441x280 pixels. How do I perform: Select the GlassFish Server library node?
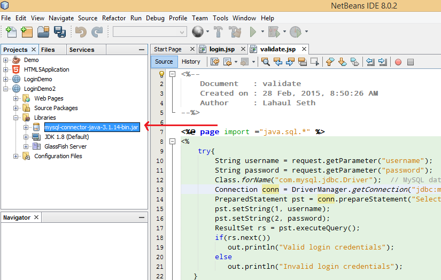65,146
